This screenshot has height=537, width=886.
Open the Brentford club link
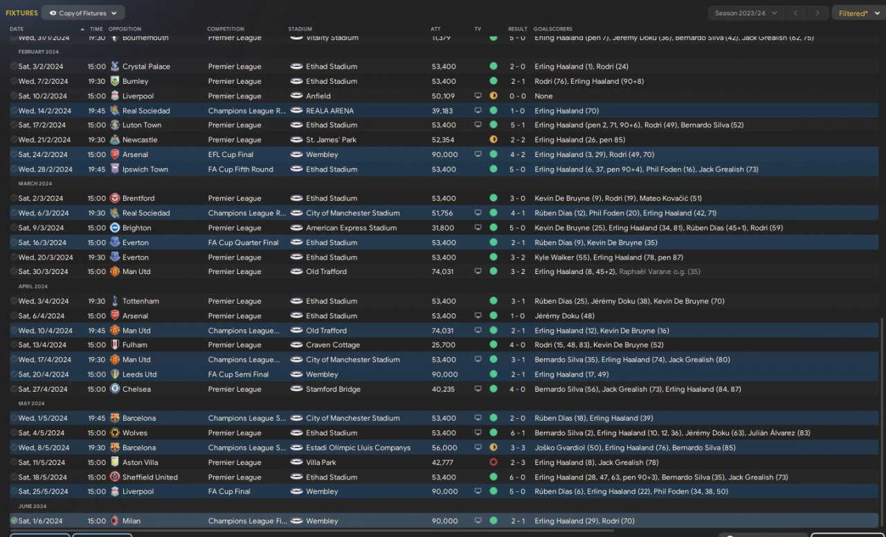point(138,199)
